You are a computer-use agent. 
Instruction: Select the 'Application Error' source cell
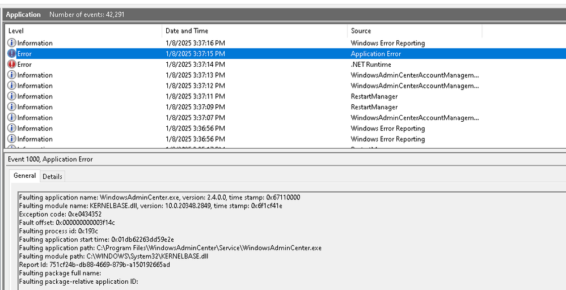376,54
